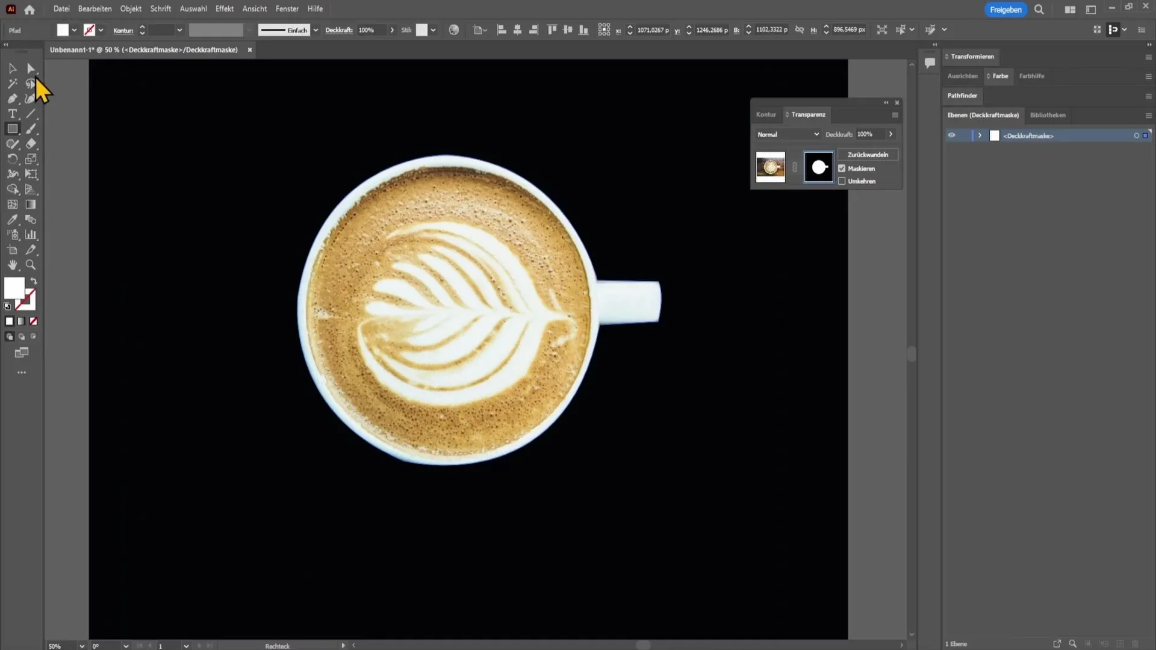The height and width of the screenshot is (650, 1156).
Task: Select the Artboard tool
Action: pos(12,250)
